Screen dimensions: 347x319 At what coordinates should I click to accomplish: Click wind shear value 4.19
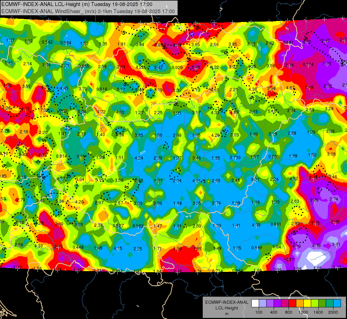[x=296, y=246]
